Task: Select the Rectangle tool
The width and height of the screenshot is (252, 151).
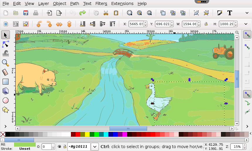Action: pyautogui.click(x=5, y=82)
